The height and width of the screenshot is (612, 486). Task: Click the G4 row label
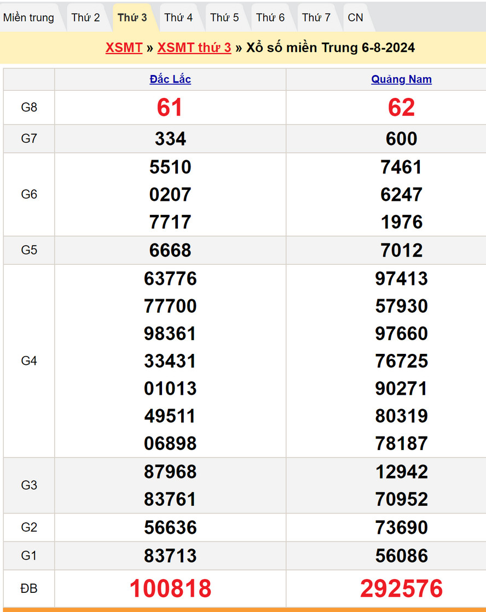[x=29, y=361]
